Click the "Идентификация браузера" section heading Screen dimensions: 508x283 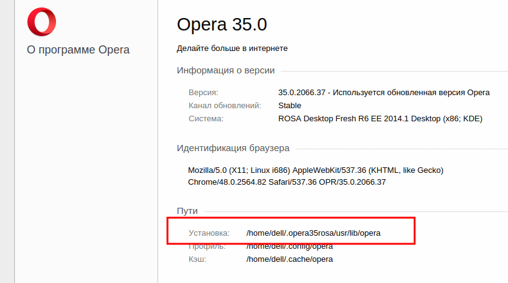233,148
